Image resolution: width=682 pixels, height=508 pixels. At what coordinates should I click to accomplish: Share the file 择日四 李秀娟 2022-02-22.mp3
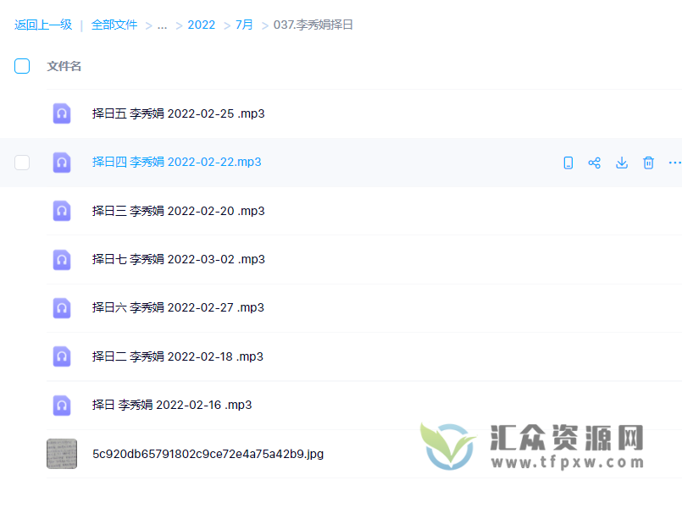coord(595,163)
